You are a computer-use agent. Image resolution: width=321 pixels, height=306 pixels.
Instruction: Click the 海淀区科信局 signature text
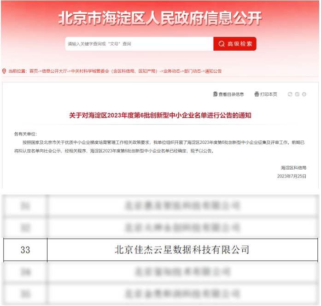pyautogui.click(x=293, y=168)
